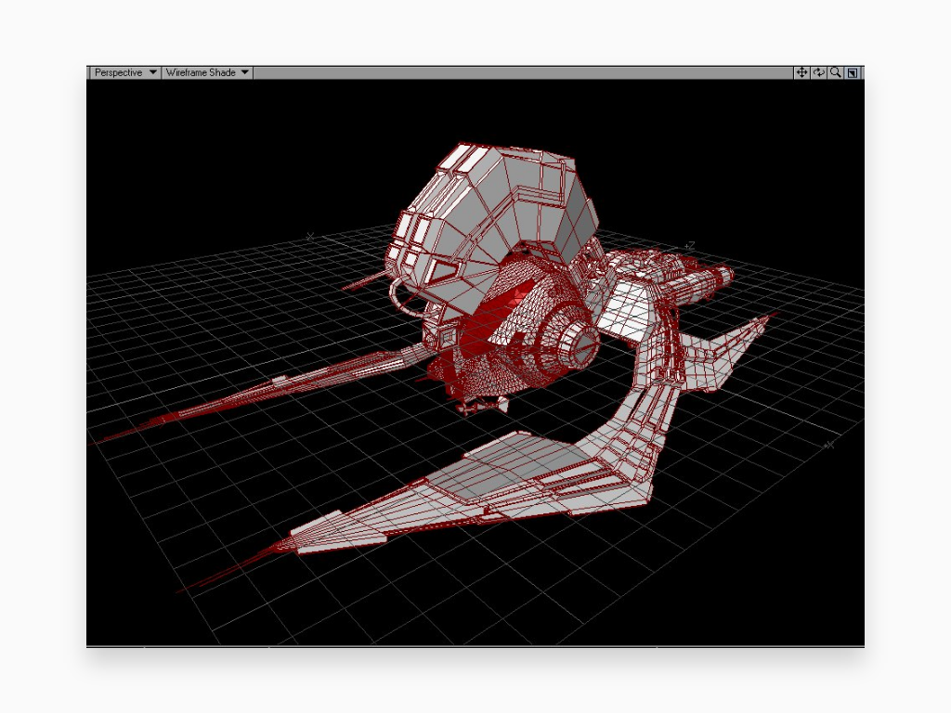
Task: Click the viewport rotate icon
Action: click(x=819, y=72)
